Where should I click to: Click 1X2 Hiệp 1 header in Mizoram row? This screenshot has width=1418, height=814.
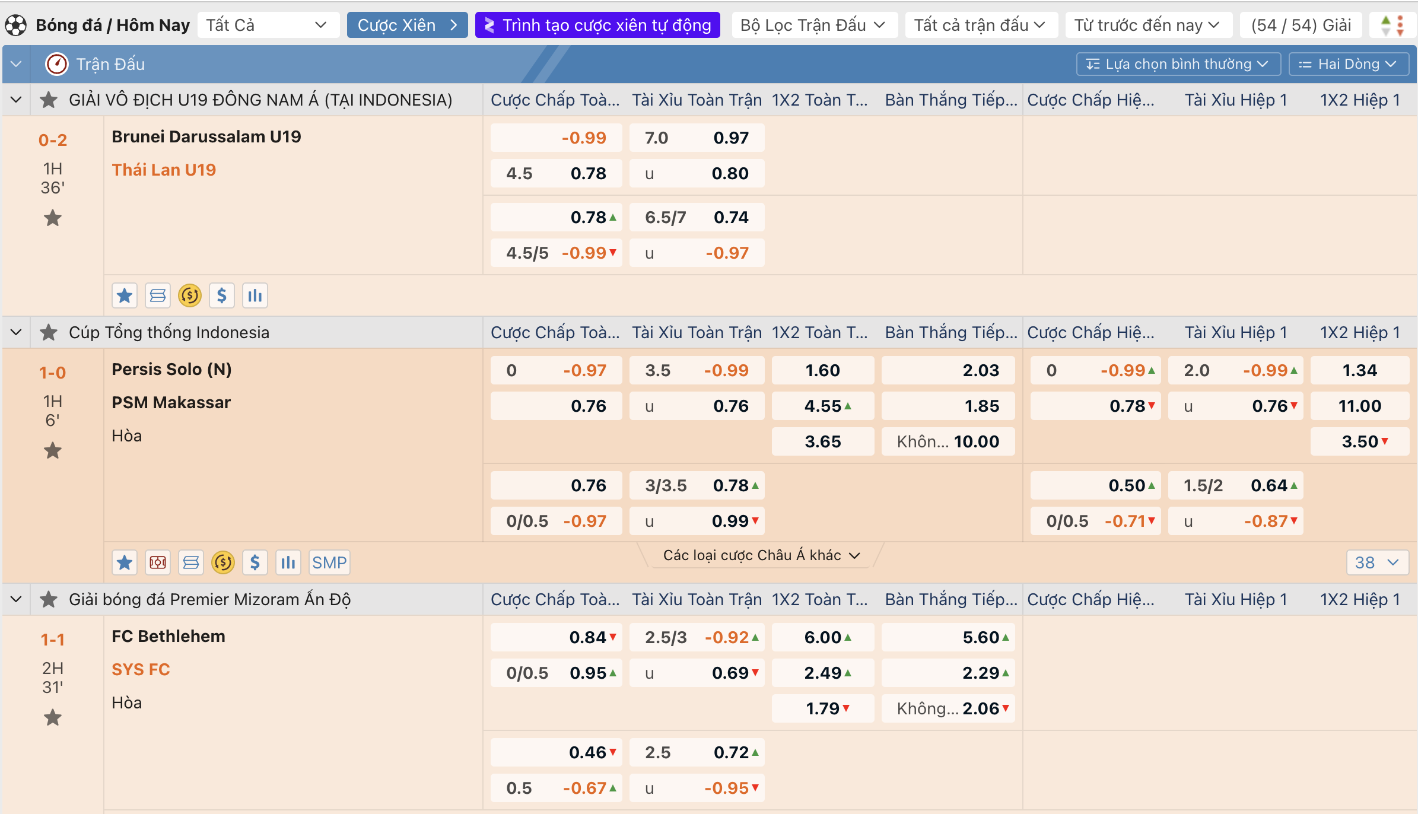[x=1360, y=599]
